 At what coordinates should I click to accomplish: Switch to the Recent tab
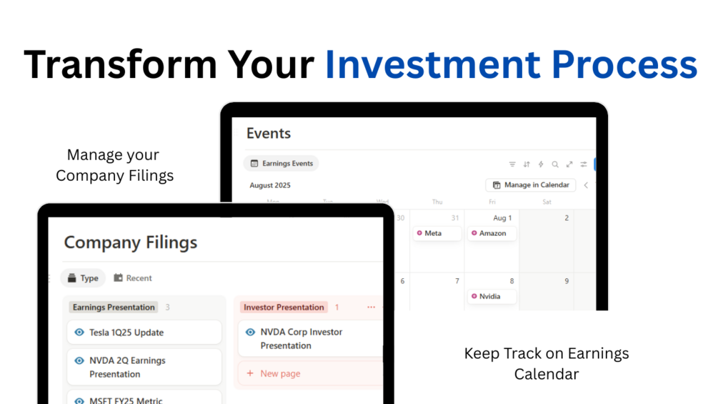pos(133,278)
